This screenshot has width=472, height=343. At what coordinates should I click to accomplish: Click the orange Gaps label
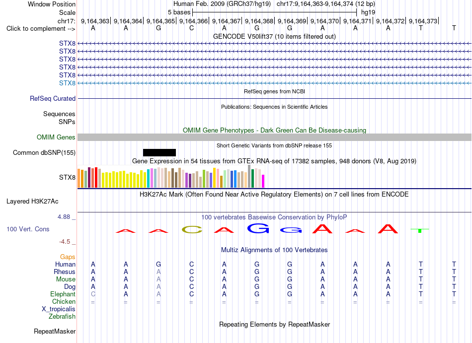pyautogui.click(x=68, y=257)
